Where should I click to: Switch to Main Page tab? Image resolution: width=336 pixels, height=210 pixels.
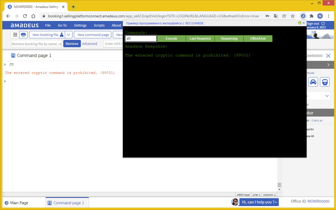(x=17, y=203)
